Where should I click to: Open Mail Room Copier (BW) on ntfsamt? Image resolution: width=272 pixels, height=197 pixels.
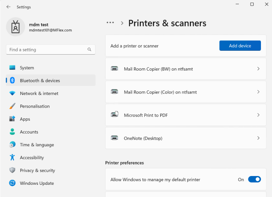186,69
